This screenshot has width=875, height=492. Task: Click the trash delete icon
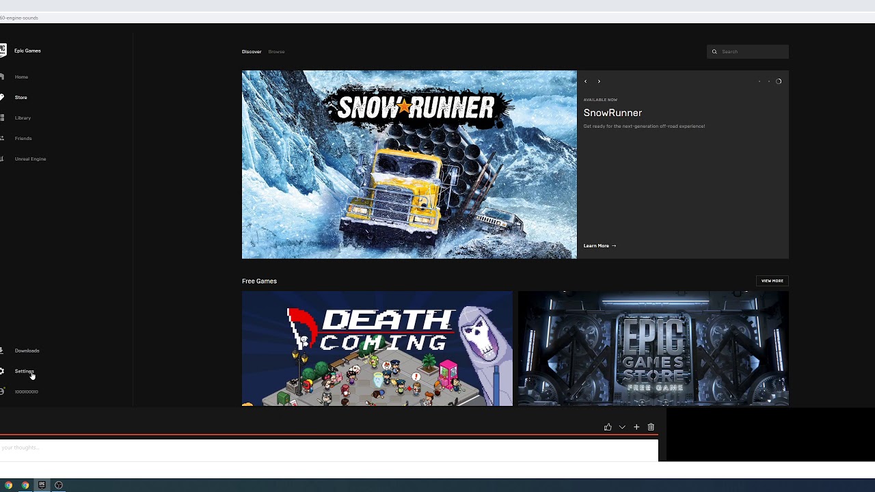[651, 427]
